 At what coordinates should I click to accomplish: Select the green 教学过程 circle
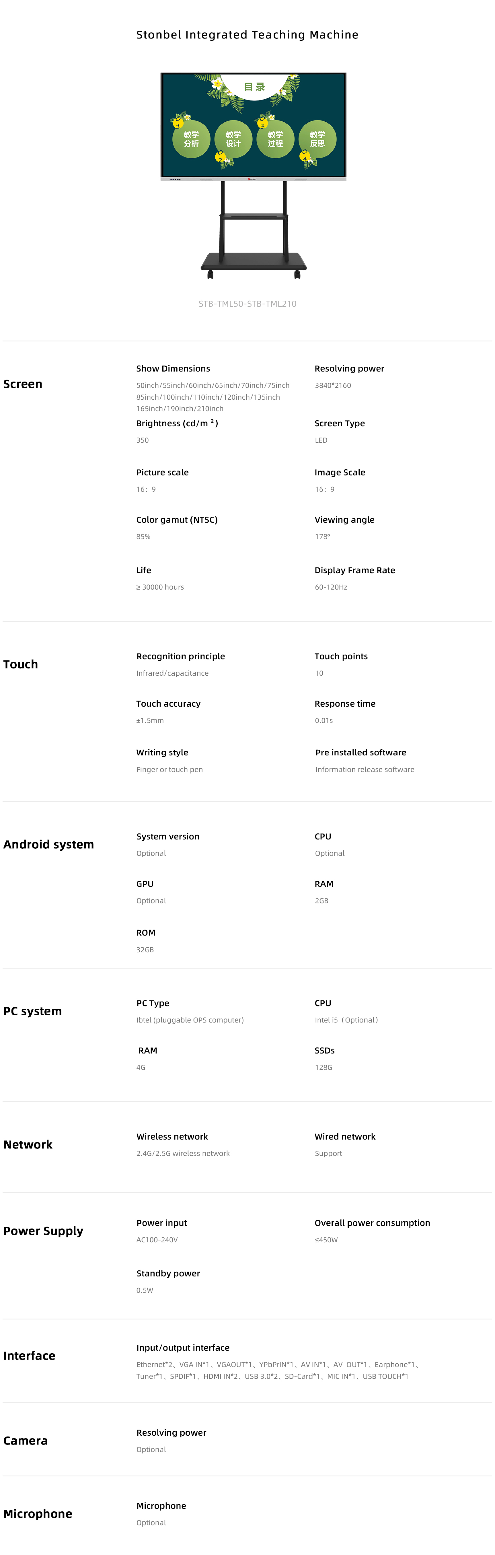pos(275,139)
